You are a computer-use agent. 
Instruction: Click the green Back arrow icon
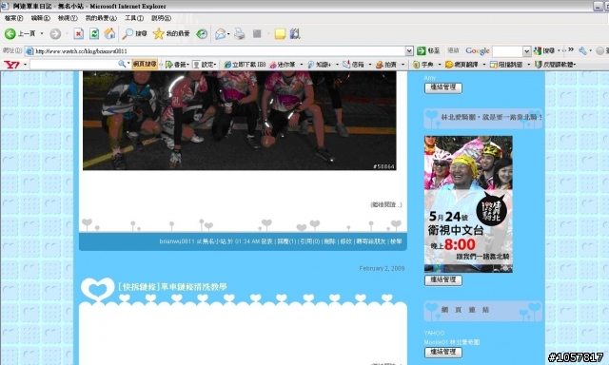pyautogui.click(x=10, y=34)
